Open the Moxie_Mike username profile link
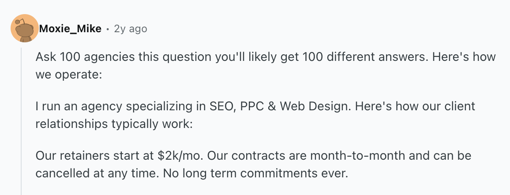This screenshot has height=195, width=510. (70, 29)
